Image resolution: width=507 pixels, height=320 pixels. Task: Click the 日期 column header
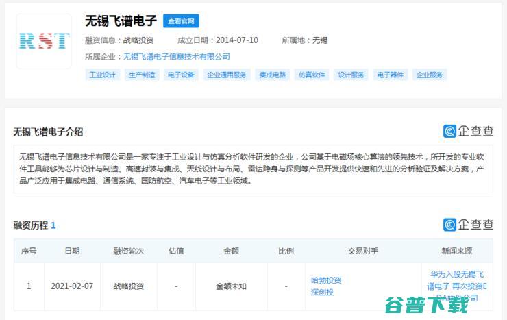coord(72,251)
